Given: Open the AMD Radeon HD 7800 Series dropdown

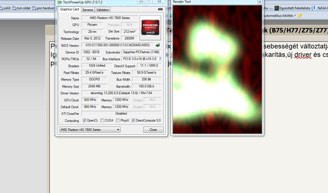Looking at the screenshot, I should pyautogui.click(x=90, y=130).
